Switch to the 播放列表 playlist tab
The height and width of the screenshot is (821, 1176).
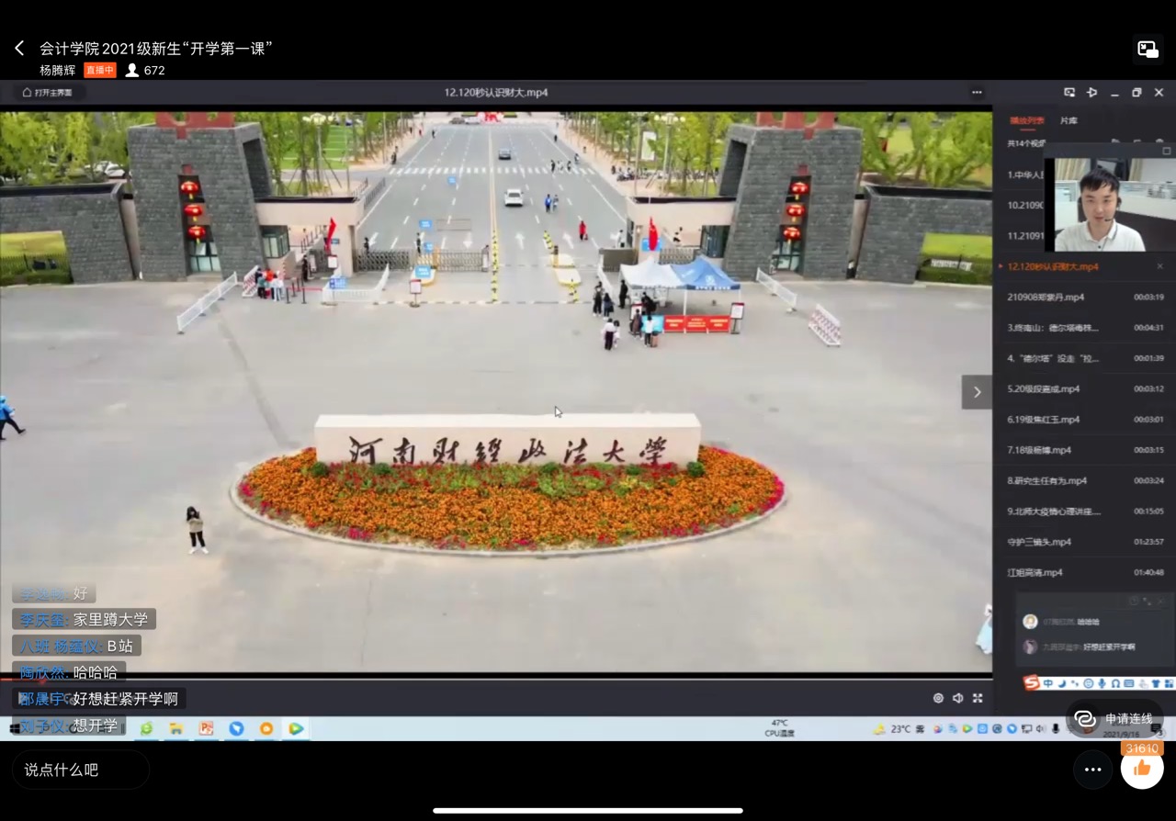coord(1026,120)
